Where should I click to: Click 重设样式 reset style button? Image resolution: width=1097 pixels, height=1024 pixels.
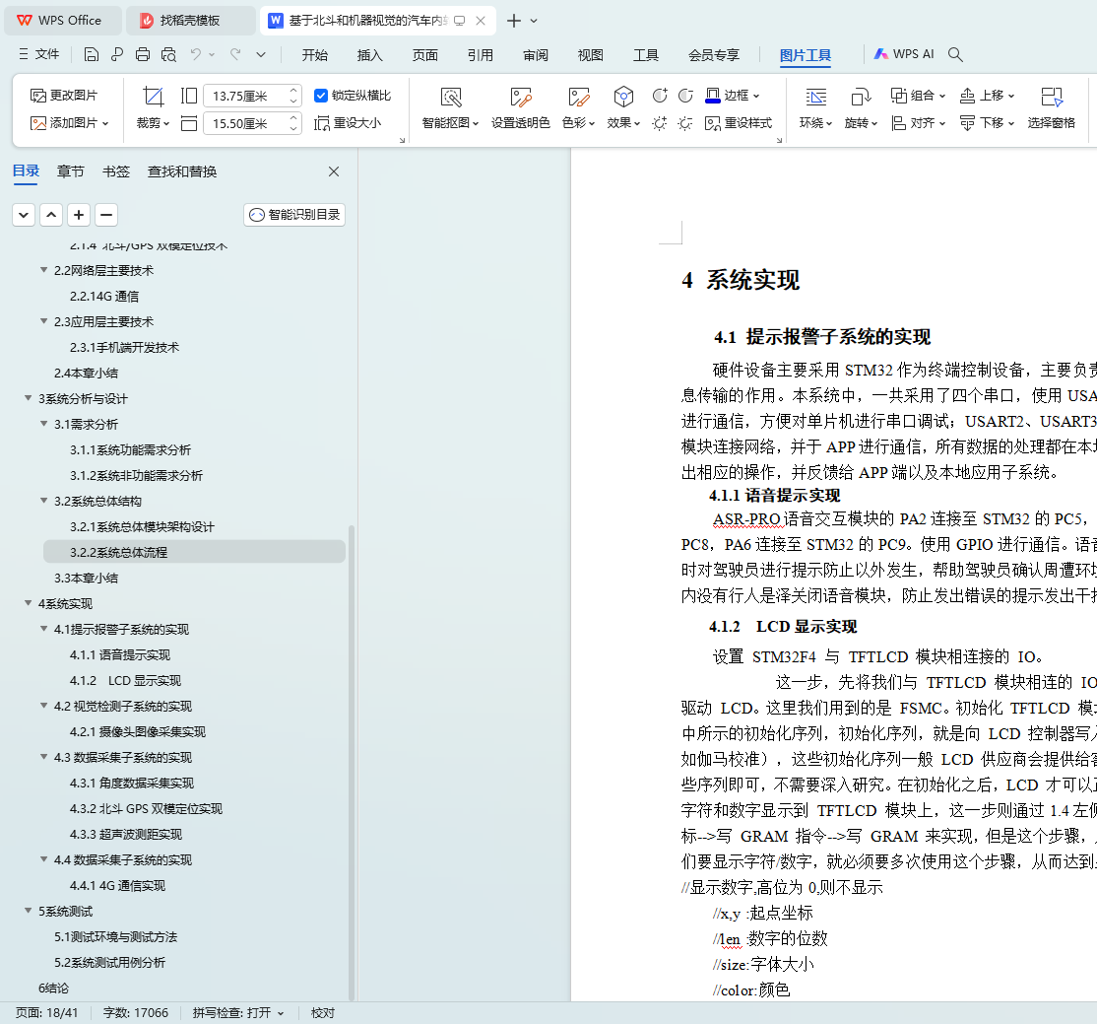(739, 123)
